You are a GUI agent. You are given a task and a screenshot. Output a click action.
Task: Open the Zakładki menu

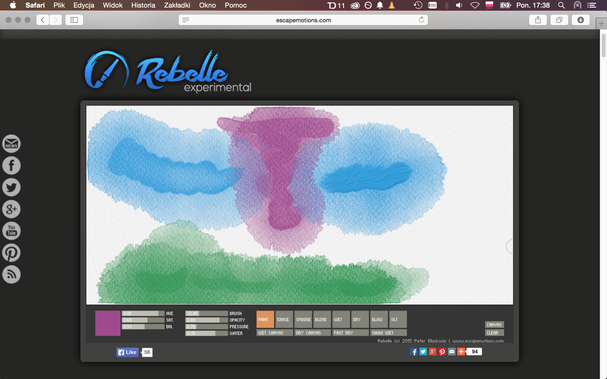(x=177, y=5)
